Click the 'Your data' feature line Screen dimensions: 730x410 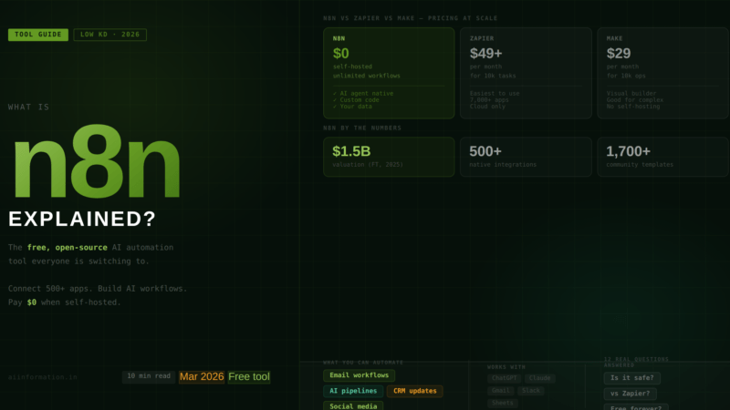352,107
